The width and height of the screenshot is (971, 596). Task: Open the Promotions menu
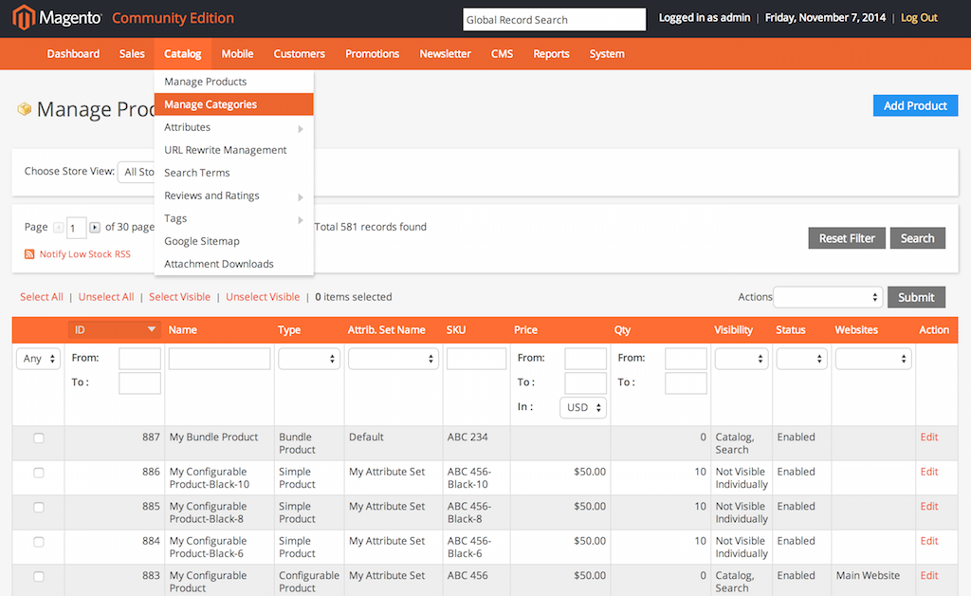click(x=372, y=54)
